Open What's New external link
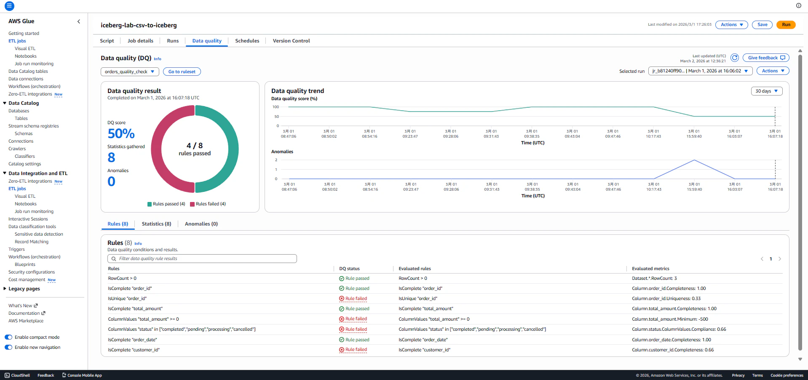Viewport: 808px width, 380px height. [x=23, y=306]
